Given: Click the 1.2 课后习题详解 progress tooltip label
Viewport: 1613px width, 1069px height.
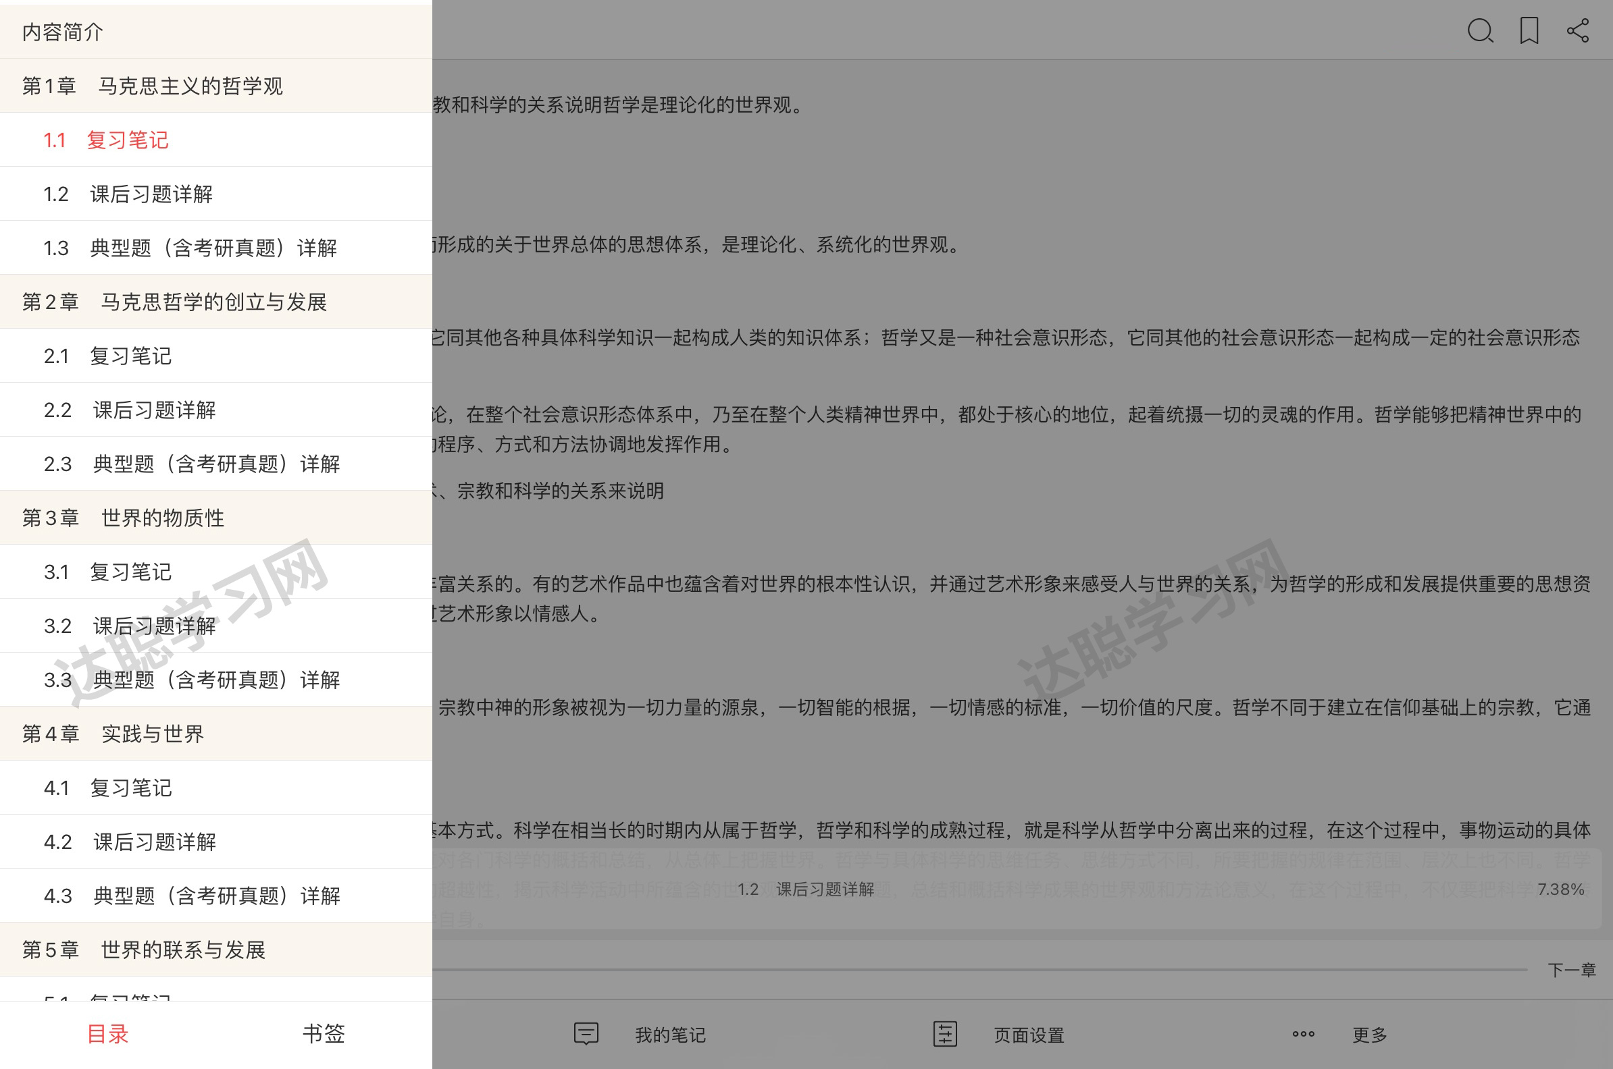Looking at the screenshot, I should tap(806, 889).
